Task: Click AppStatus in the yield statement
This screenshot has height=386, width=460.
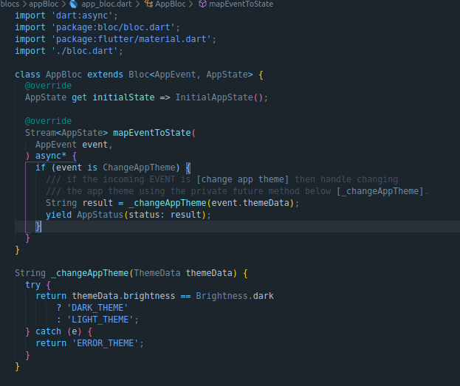Action: click(x=100, y=215)
